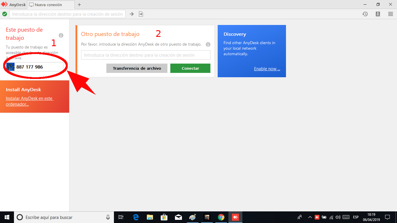The height and width of the screenshot is (223, 397).
Task: Click the desktop thumbnail next to 887 177 986
Action: click(x=10, y=67)
